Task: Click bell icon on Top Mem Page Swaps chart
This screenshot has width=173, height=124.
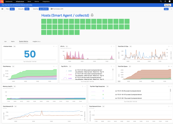Action: (169, 86)
